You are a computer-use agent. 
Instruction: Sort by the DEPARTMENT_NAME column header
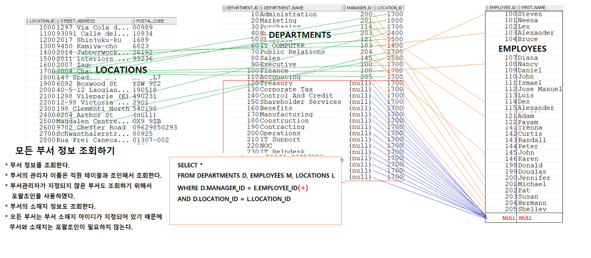[301, 8]
